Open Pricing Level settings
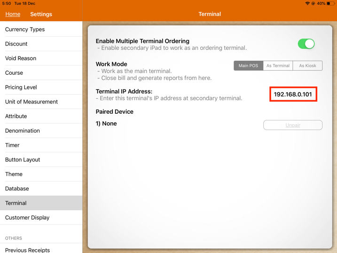 tap(41, 87)
